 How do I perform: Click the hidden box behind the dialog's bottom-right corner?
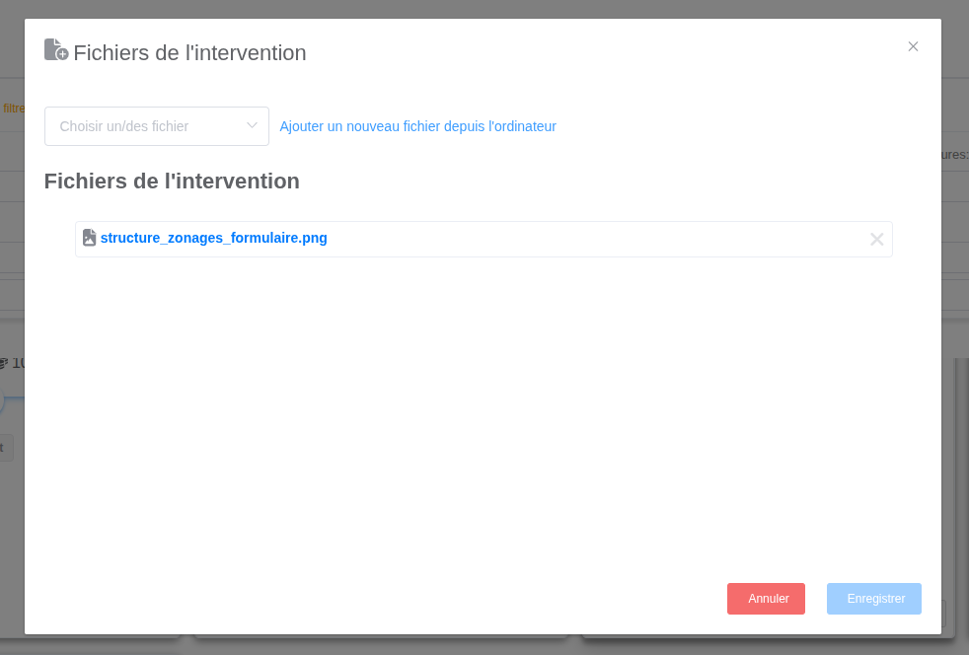(943, 616)
